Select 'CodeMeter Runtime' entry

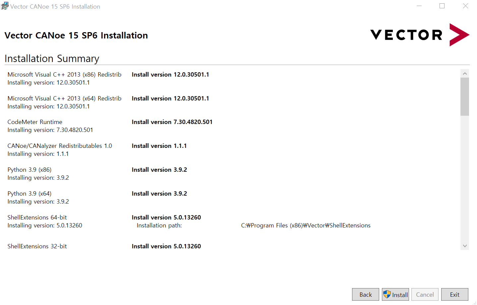pos(35,122)
